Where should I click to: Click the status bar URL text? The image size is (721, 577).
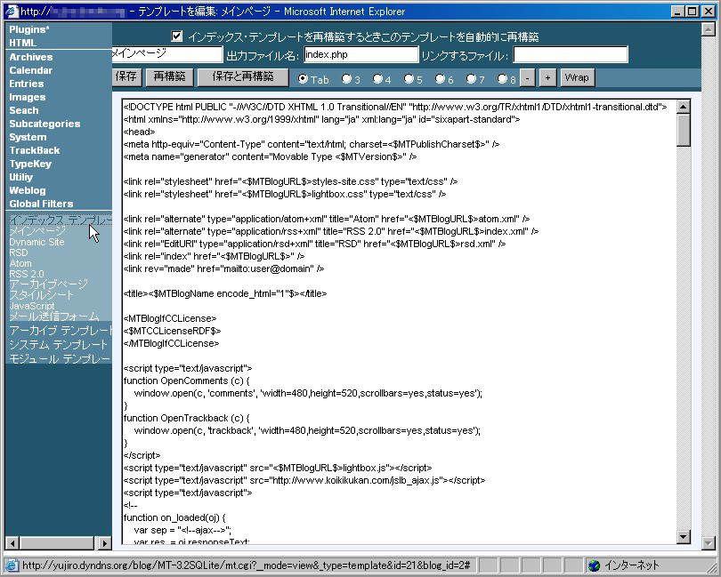point(246,565)
